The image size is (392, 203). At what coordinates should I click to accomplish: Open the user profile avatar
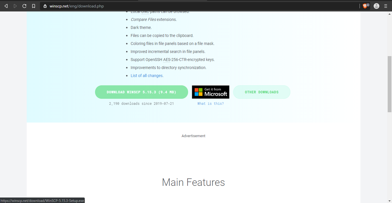tap(376, 6)
